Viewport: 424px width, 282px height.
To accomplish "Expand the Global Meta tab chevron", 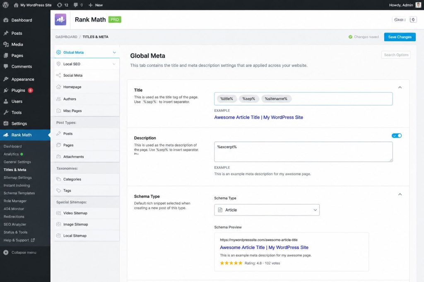I will [x=114, y=52].
